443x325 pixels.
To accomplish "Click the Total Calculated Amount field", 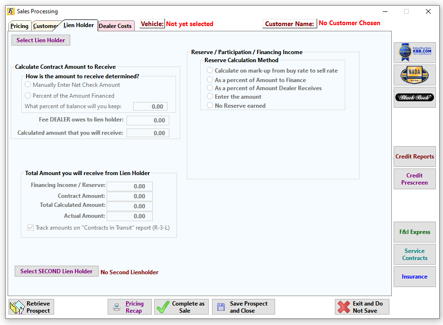I will pyautogui.click(x=129, y=206).
